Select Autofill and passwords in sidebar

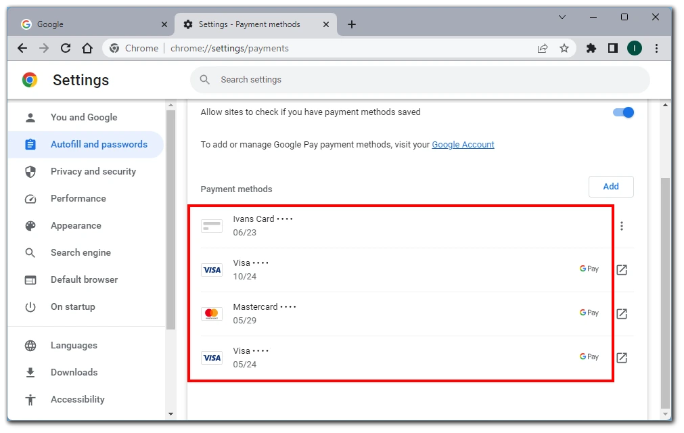(x=85, y=144)
